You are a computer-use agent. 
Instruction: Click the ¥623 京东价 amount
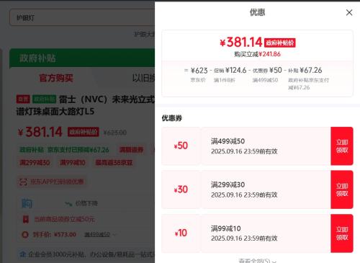pyautogui.click(x=199, y=71)
